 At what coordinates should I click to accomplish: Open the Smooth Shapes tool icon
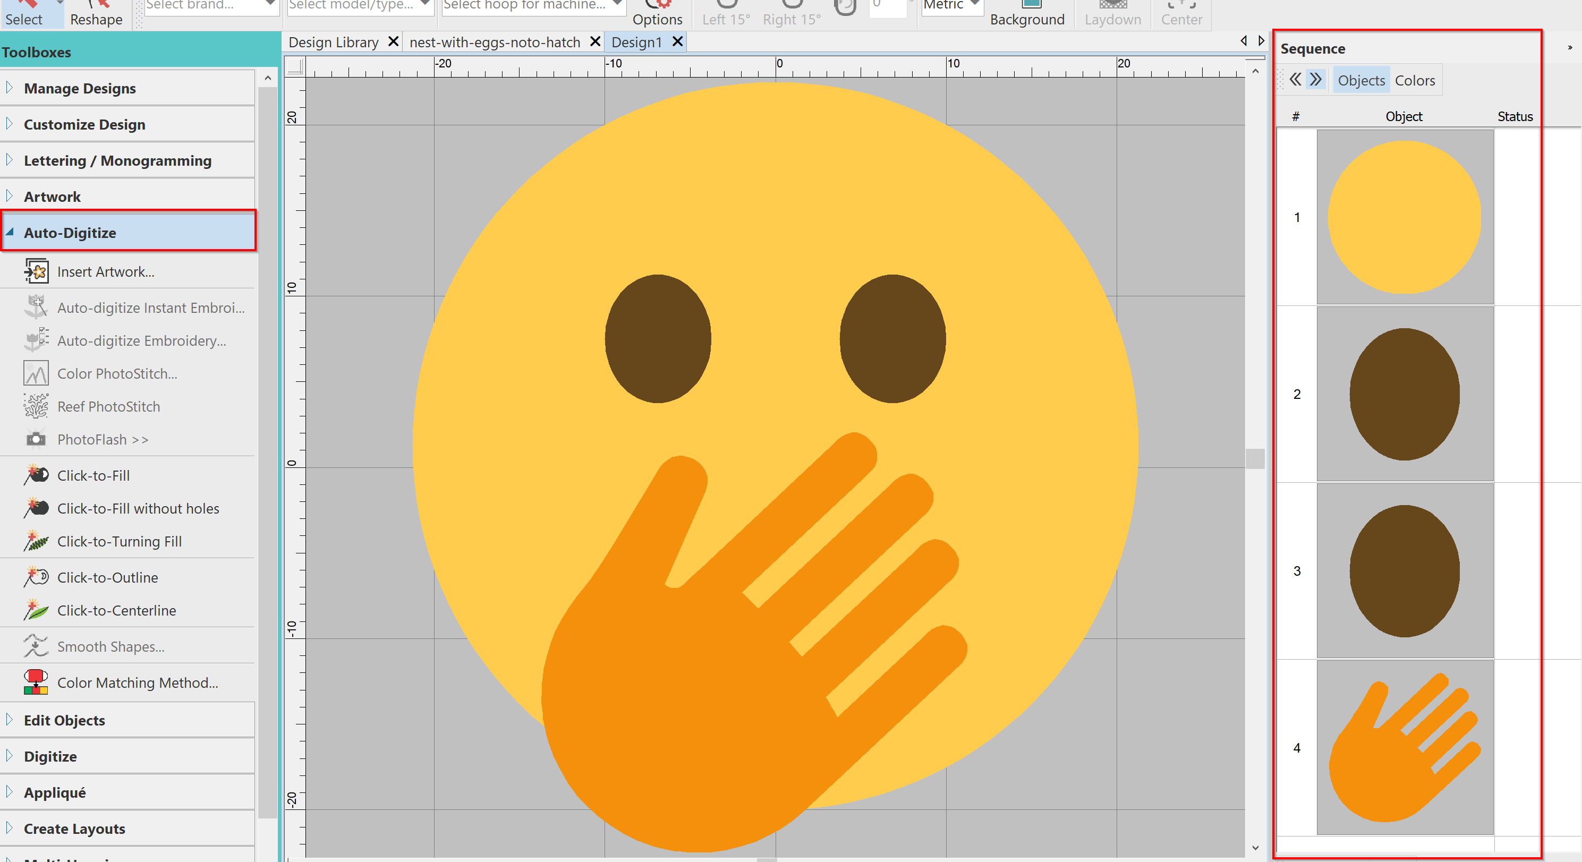click(36, 646)
